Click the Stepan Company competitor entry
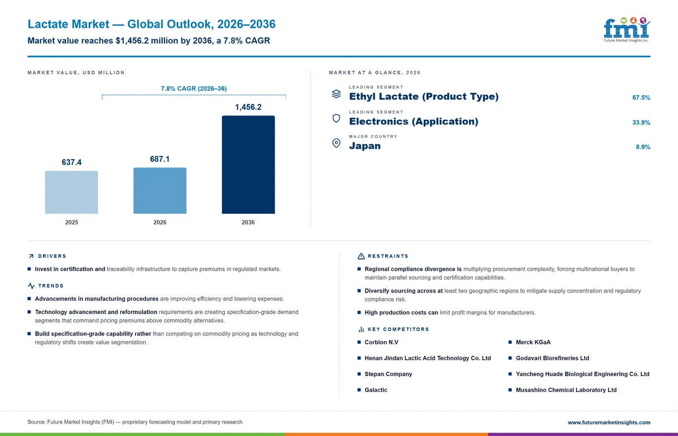This screenshot has height=436, width=678. 388,374
